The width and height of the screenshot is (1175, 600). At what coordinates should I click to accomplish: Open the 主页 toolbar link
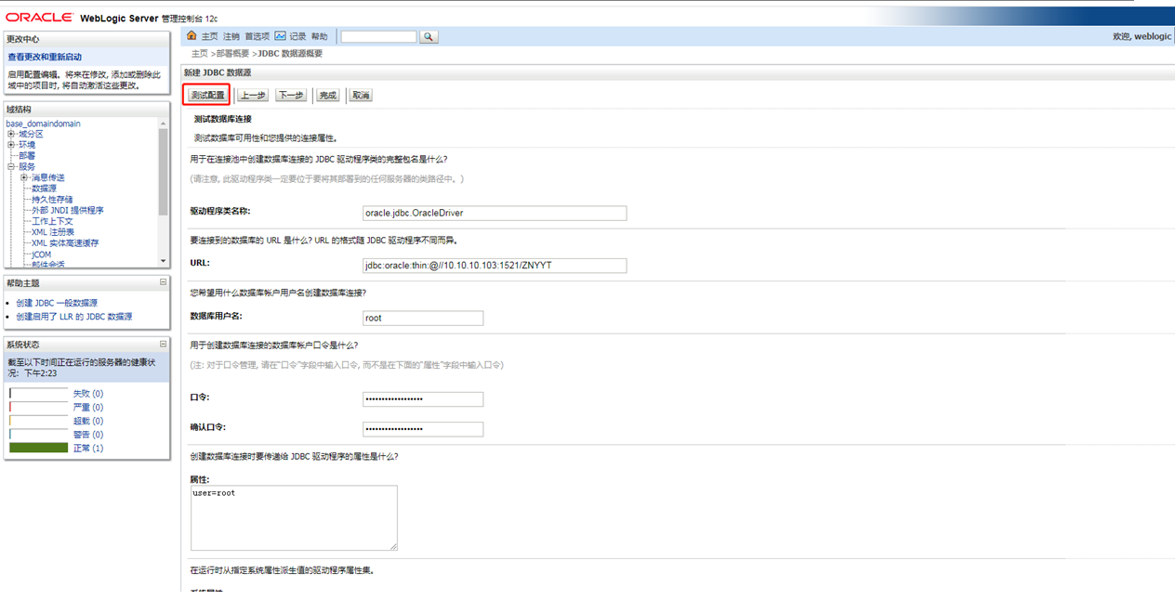[x=209, y=37]
